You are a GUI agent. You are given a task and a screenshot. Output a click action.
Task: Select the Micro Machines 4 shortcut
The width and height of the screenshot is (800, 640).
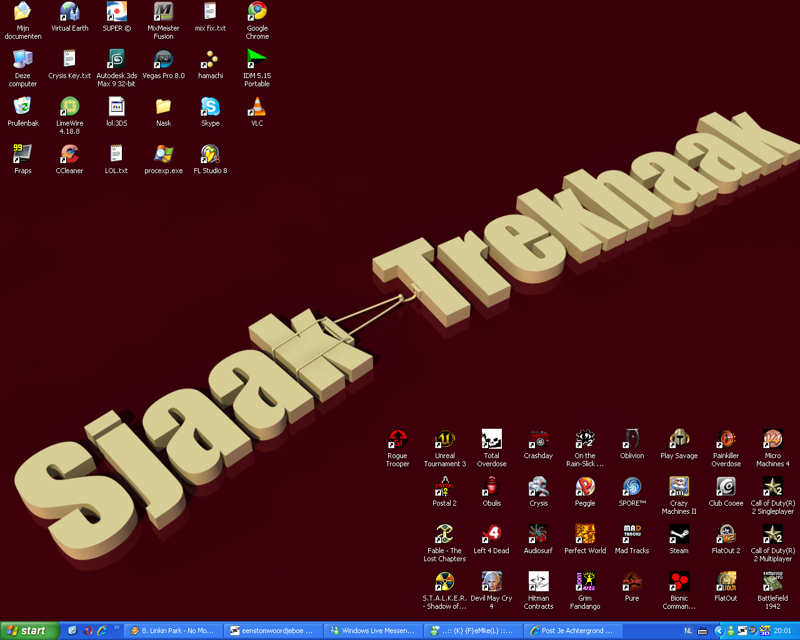point(773,439)
